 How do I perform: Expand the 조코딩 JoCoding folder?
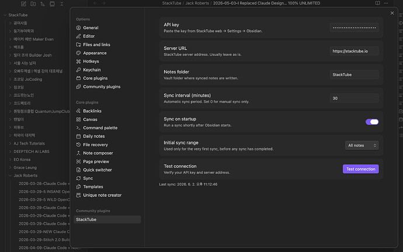[11, 79]
